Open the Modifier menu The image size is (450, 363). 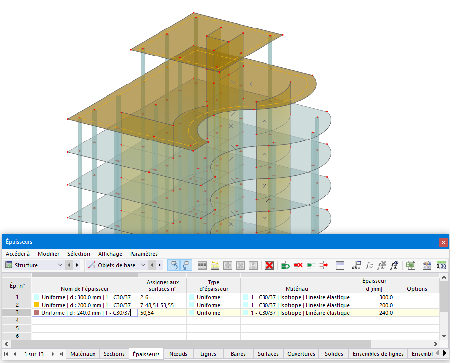[49, 254]
